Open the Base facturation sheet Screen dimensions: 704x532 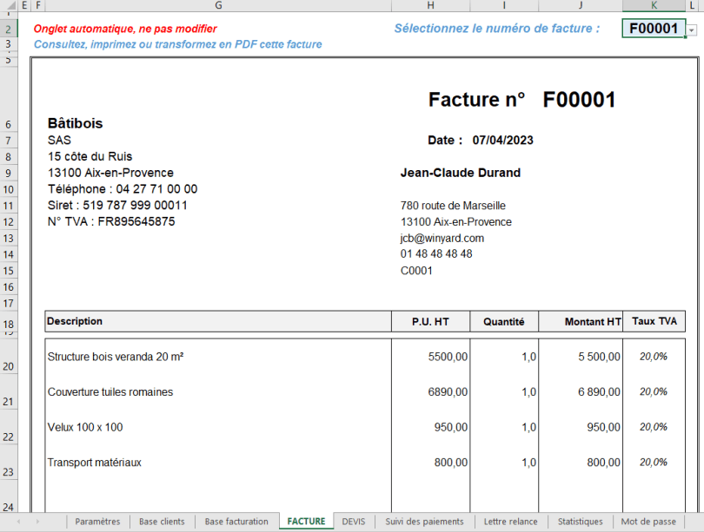(x=236, y=522)
